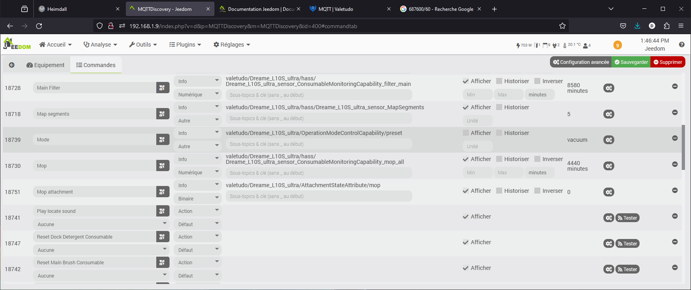Click the Mop command name field
This screenshot has height=290, width=691.
pyautogui.click(x=94, y=166)
